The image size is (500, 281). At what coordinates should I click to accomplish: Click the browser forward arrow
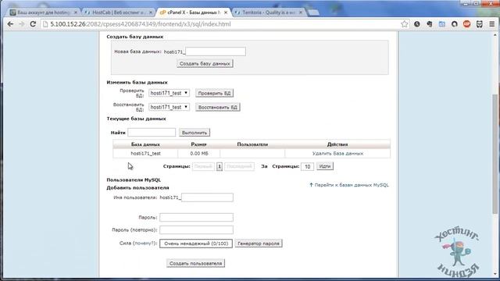coord(21,24)
